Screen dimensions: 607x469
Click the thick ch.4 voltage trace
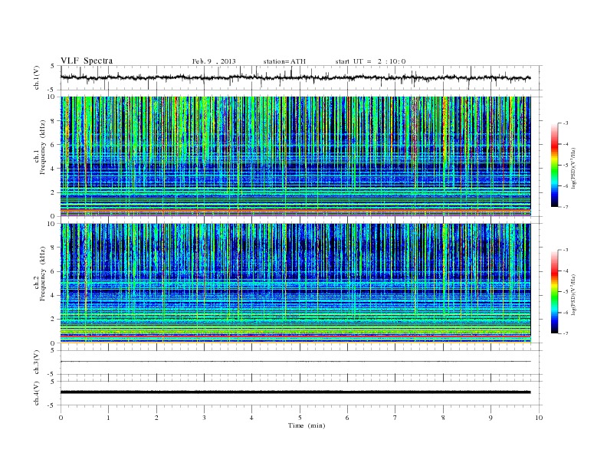[x=295, y=392]
